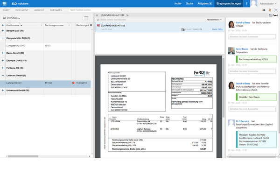
Task: Click the feed panel vertical scrollbar
Action: coord(279,112)
